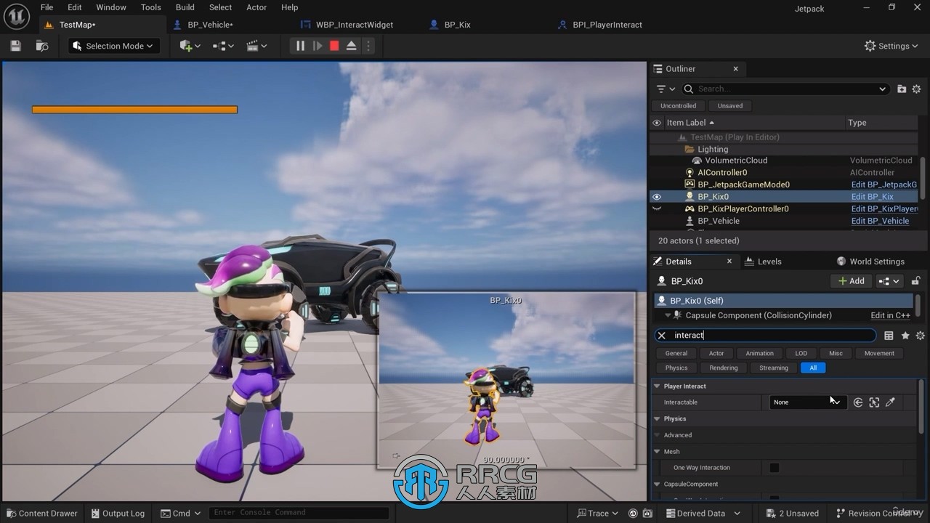Stop the play session with the red square

coord(334,46)
